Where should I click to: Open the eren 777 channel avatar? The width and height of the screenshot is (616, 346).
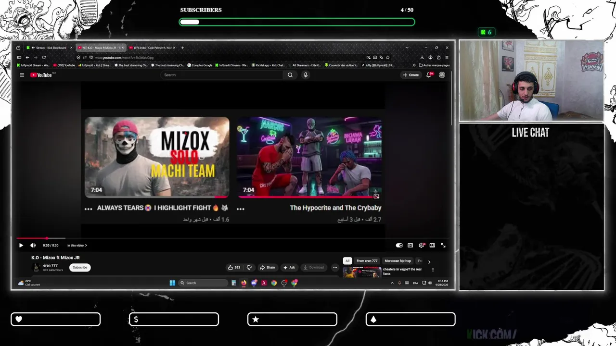point(36,267)
